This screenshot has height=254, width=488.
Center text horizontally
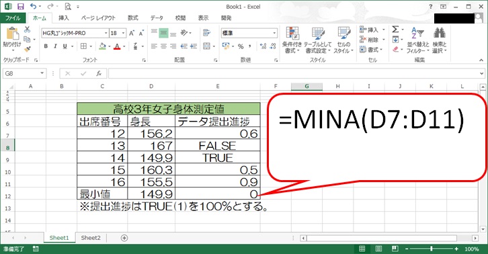(x=164, y=46)
